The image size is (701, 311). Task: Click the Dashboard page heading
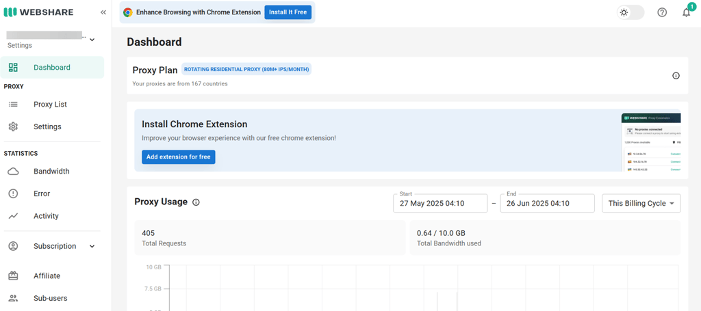(x=154, y=42)
